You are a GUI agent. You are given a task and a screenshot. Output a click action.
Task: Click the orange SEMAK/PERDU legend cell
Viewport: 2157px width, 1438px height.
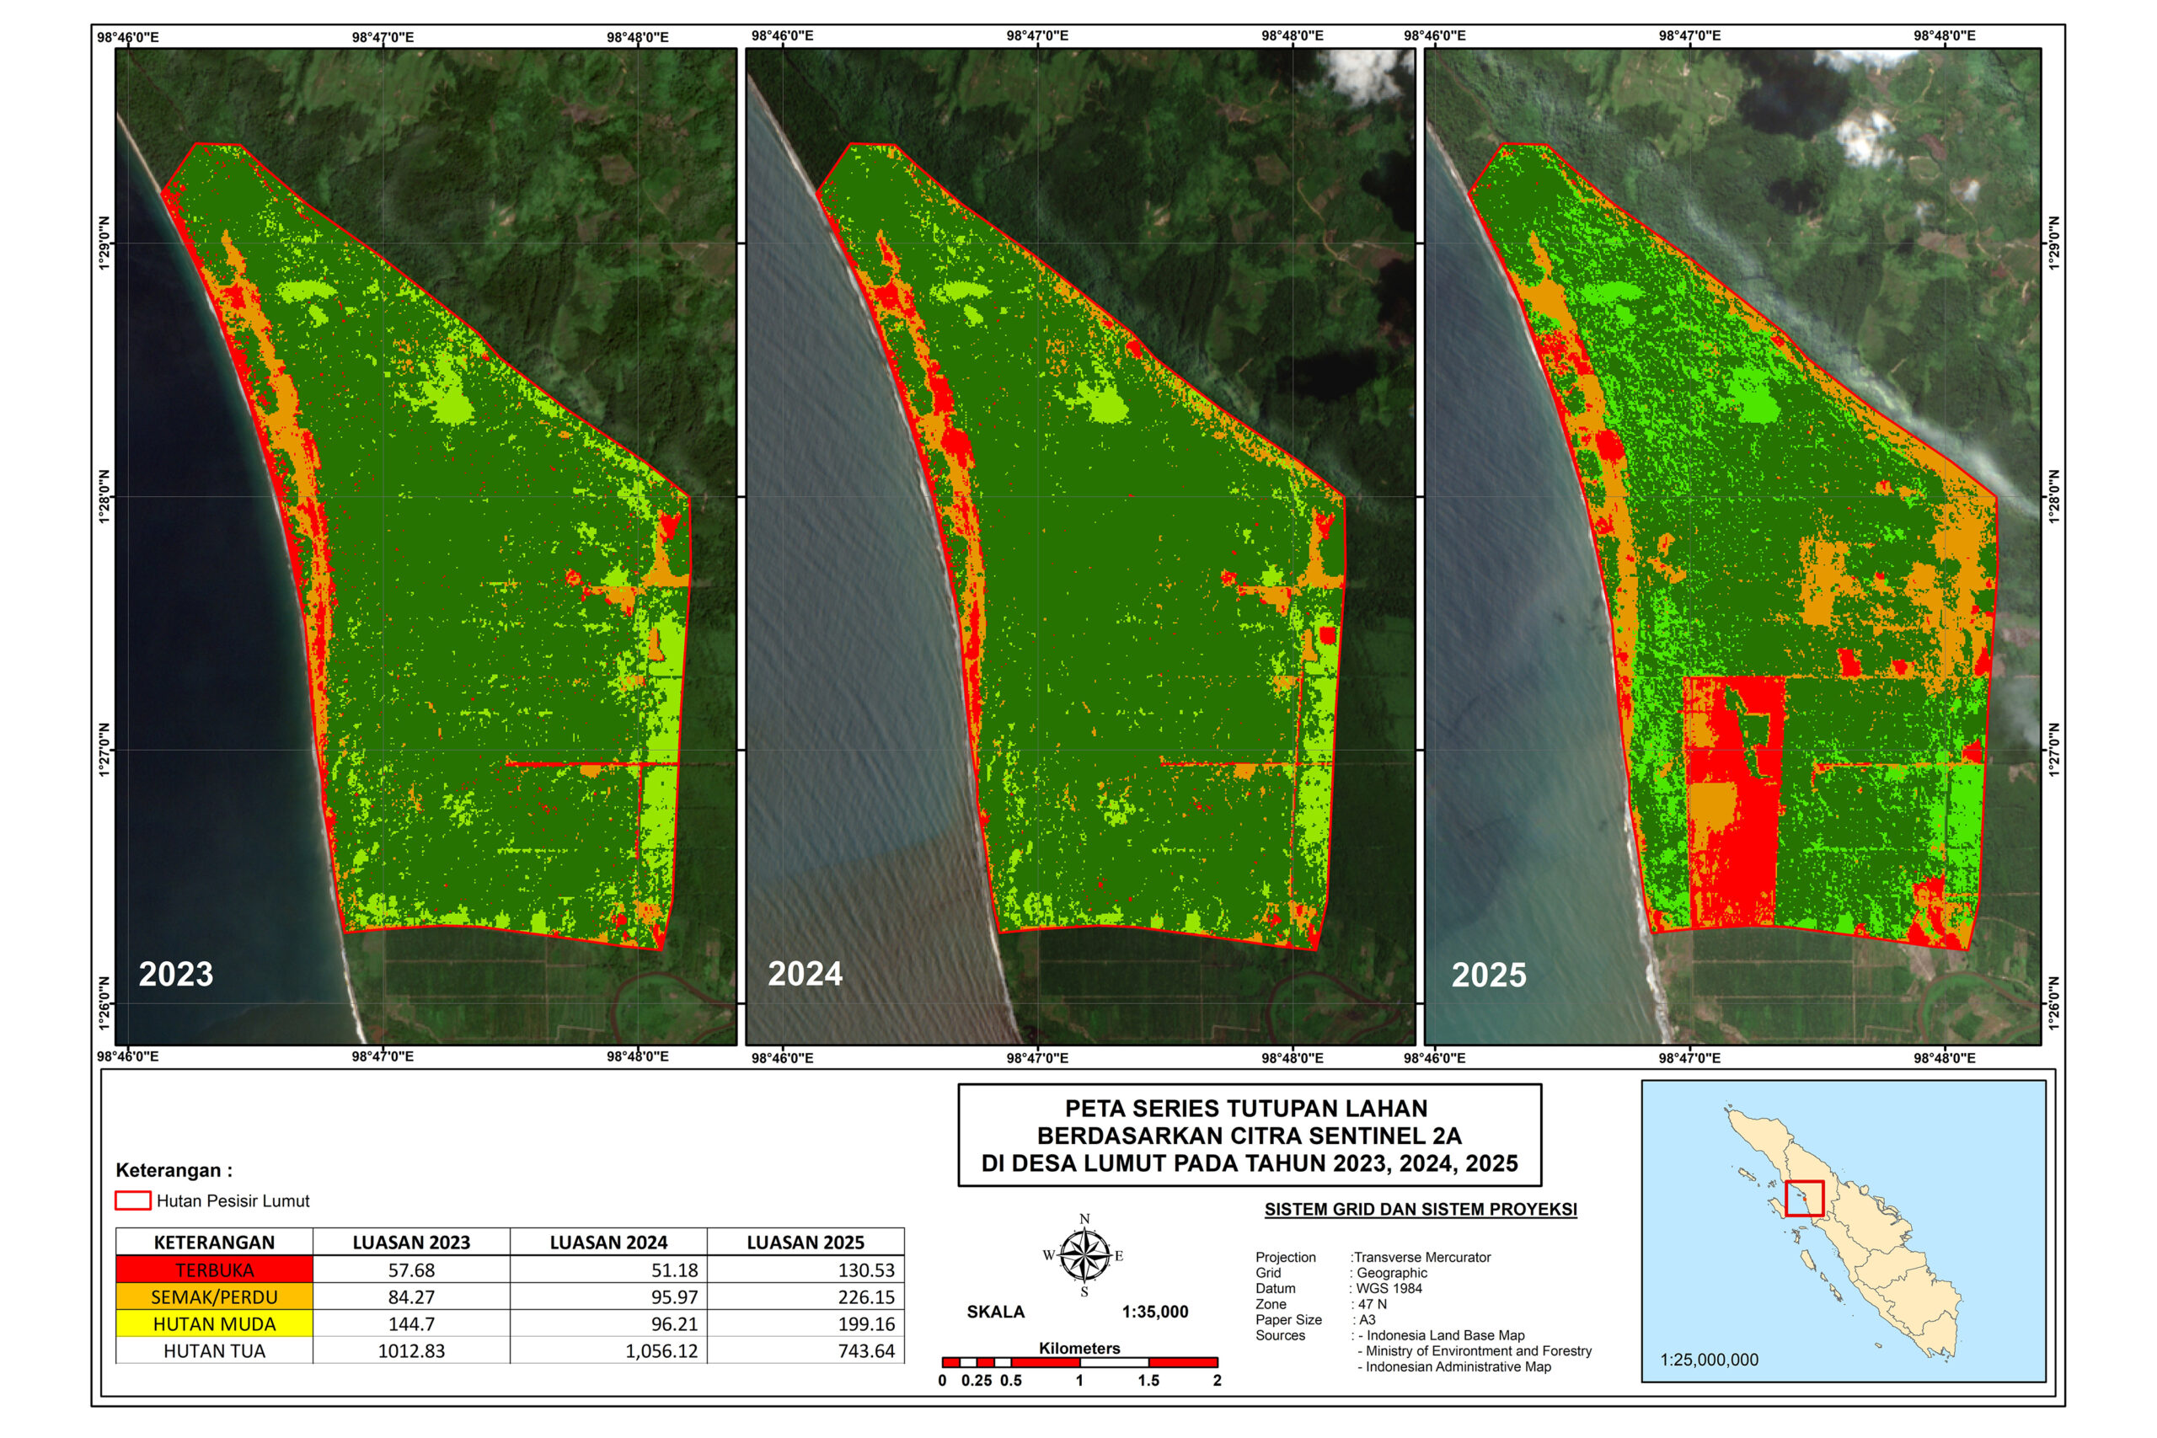point(215,1296)
